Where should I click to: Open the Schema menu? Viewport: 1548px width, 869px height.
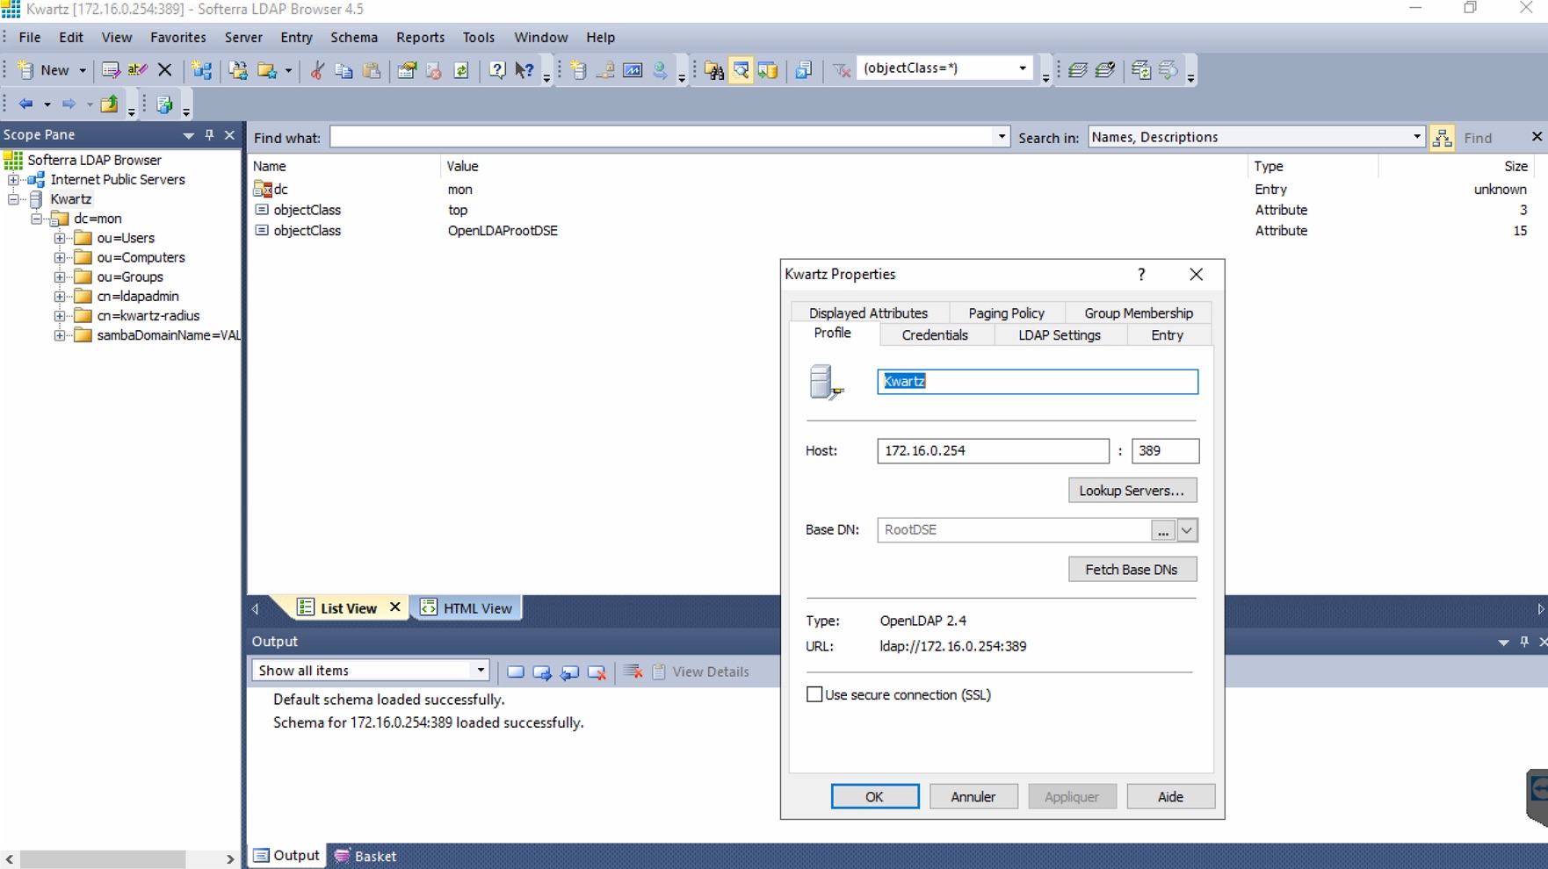click(x=354, y=37)
